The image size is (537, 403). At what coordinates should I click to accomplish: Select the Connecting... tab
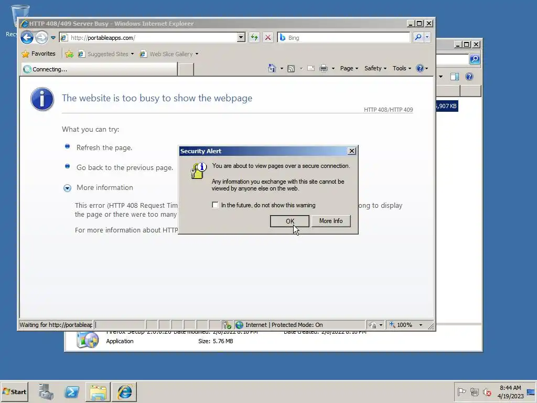point(99,69)
